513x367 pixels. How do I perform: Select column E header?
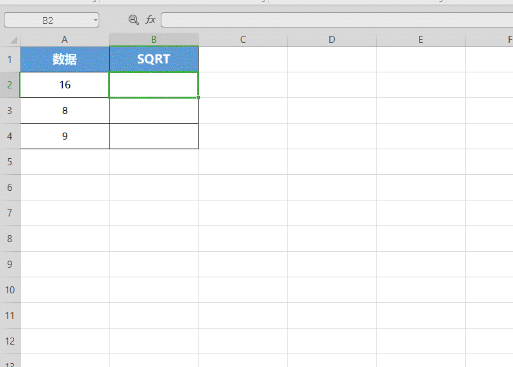tap(420, 40)
